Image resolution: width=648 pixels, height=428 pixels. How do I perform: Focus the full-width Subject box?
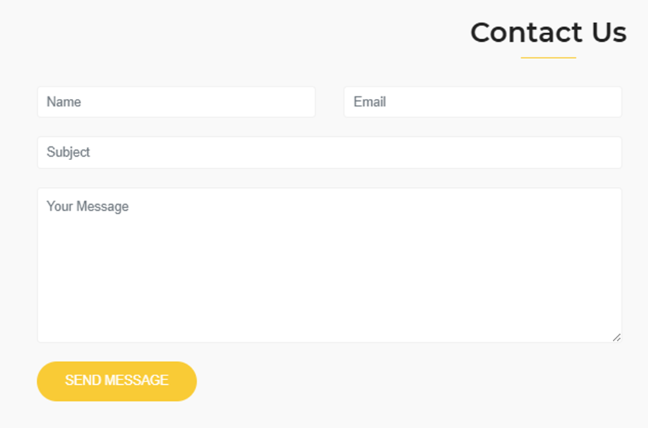click(329, 152)
